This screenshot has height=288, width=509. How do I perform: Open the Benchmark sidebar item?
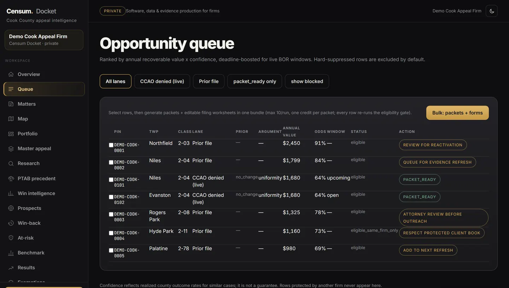(x=44, y=253)
